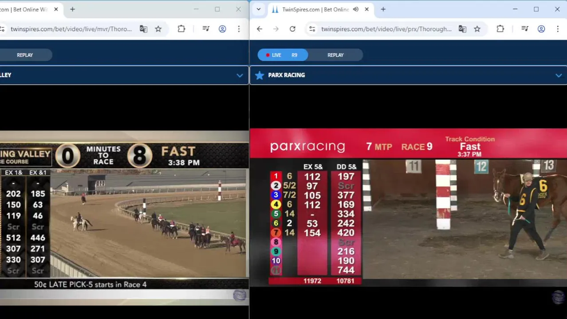Open new tab in left window
Image resolution: width=567 pixels, height=319 pixels.
tap(72, 9)
